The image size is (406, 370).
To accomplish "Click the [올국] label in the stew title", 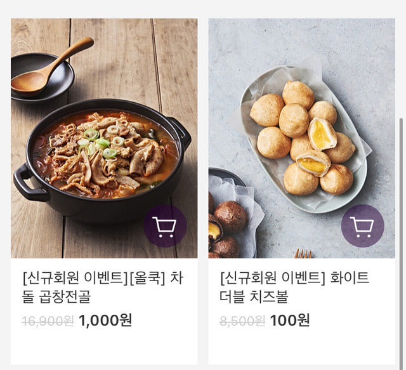I will point(147,279).
